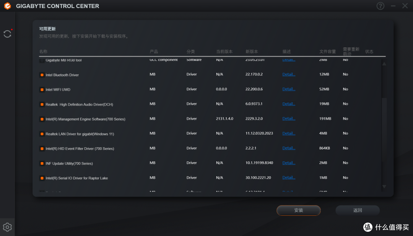Open Detail link for Intel Bluetooth Driver

[x=289, y=75]
